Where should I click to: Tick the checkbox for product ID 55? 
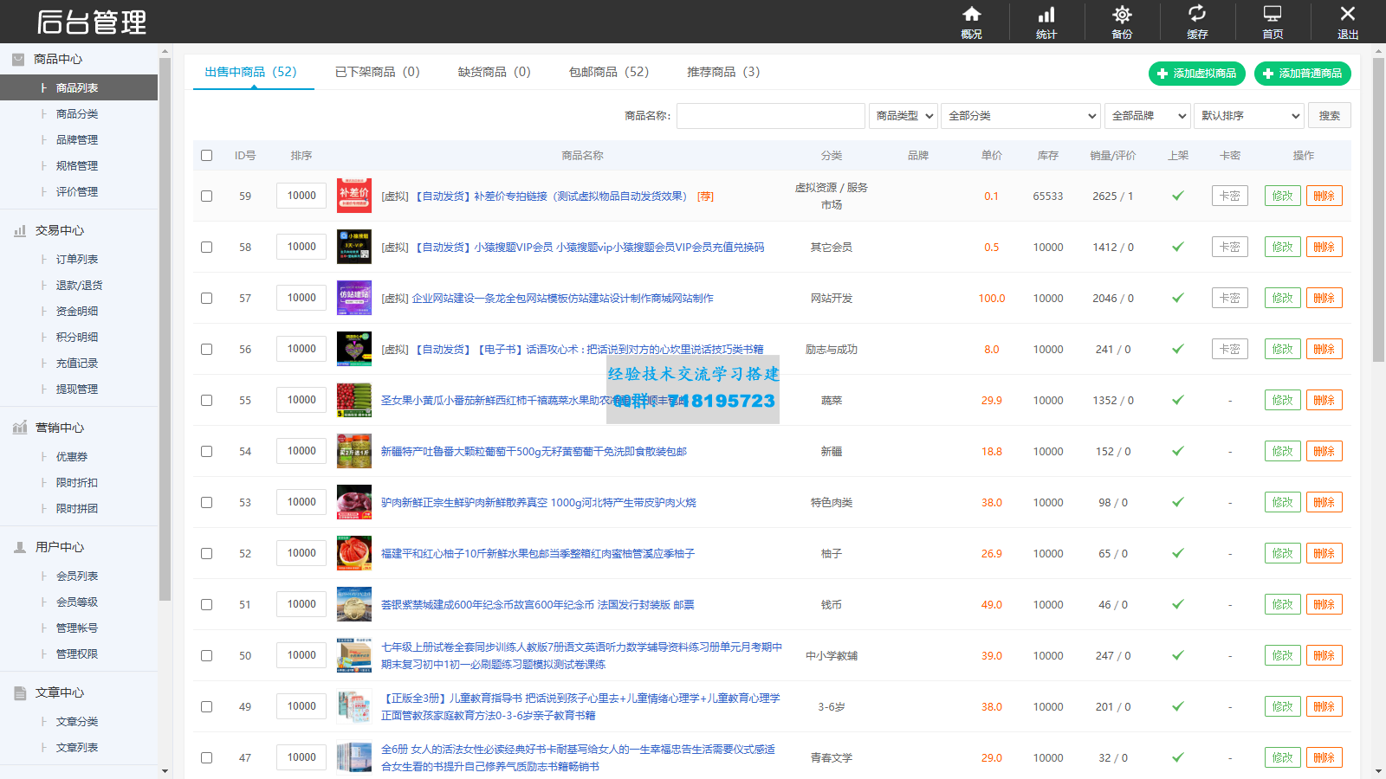tap(206, 401)
